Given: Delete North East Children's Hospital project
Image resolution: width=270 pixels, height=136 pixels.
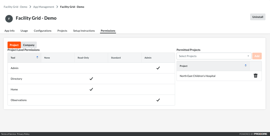Looking at the screenshot, I should point(255,76).
